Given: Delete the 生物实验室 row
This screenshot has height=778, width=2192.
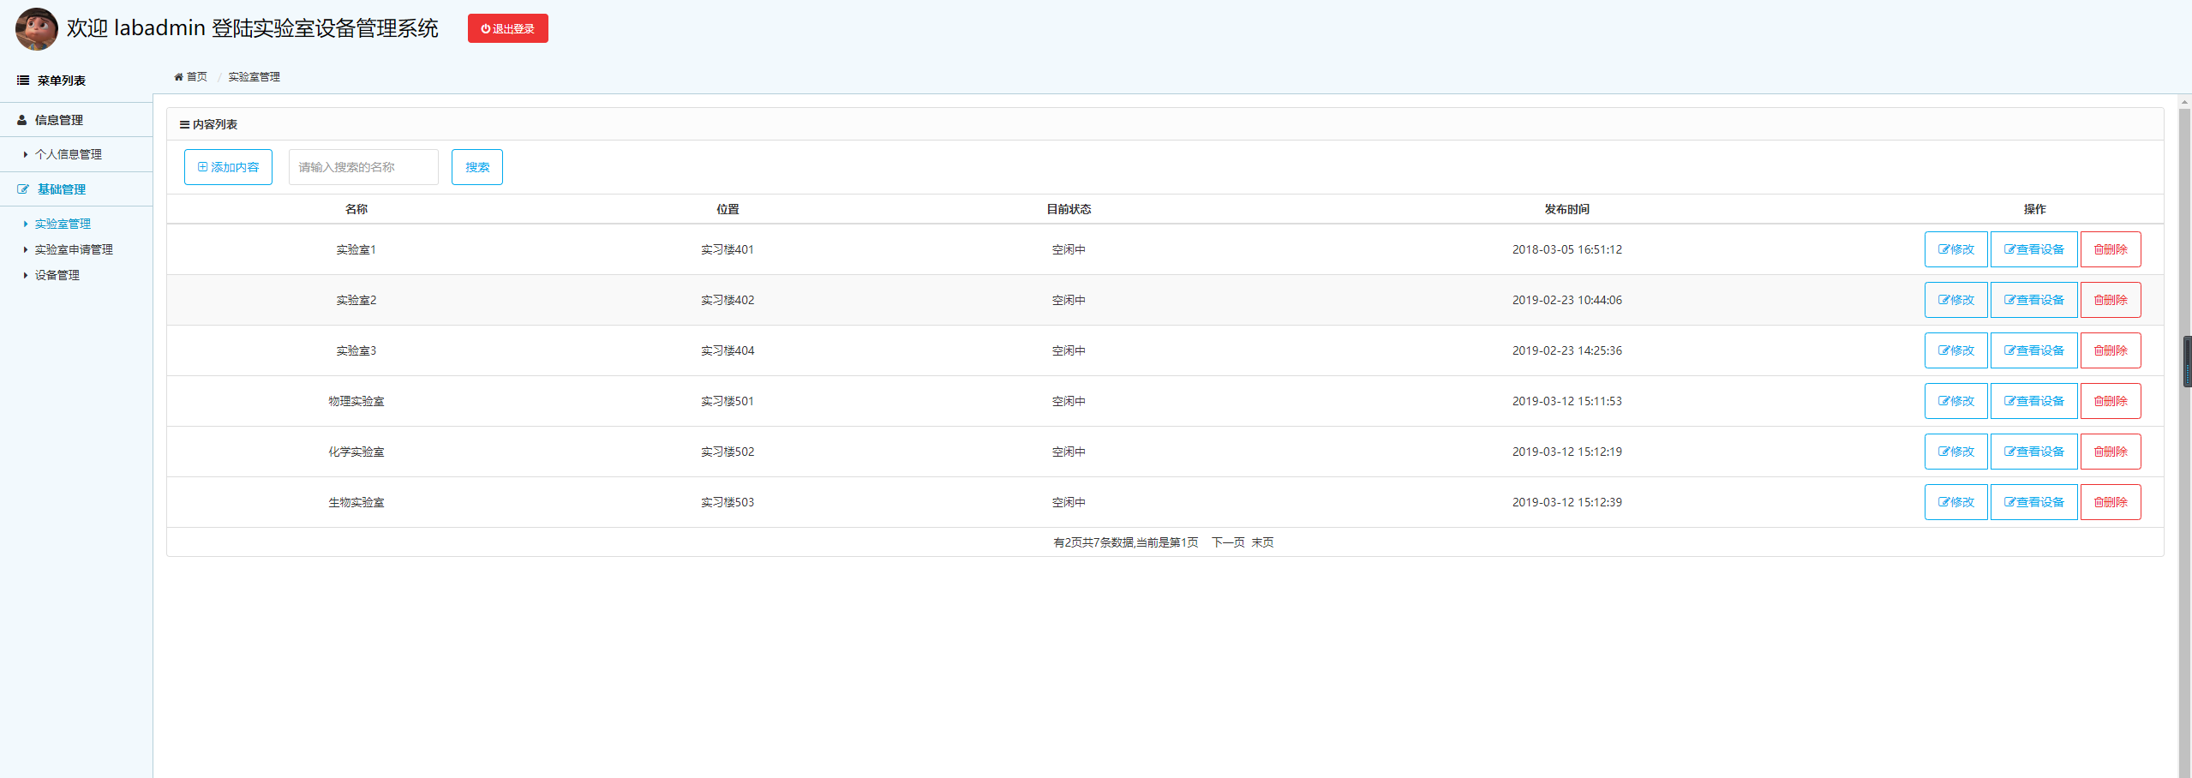Looking at the screenshot, I should 2110,502.
